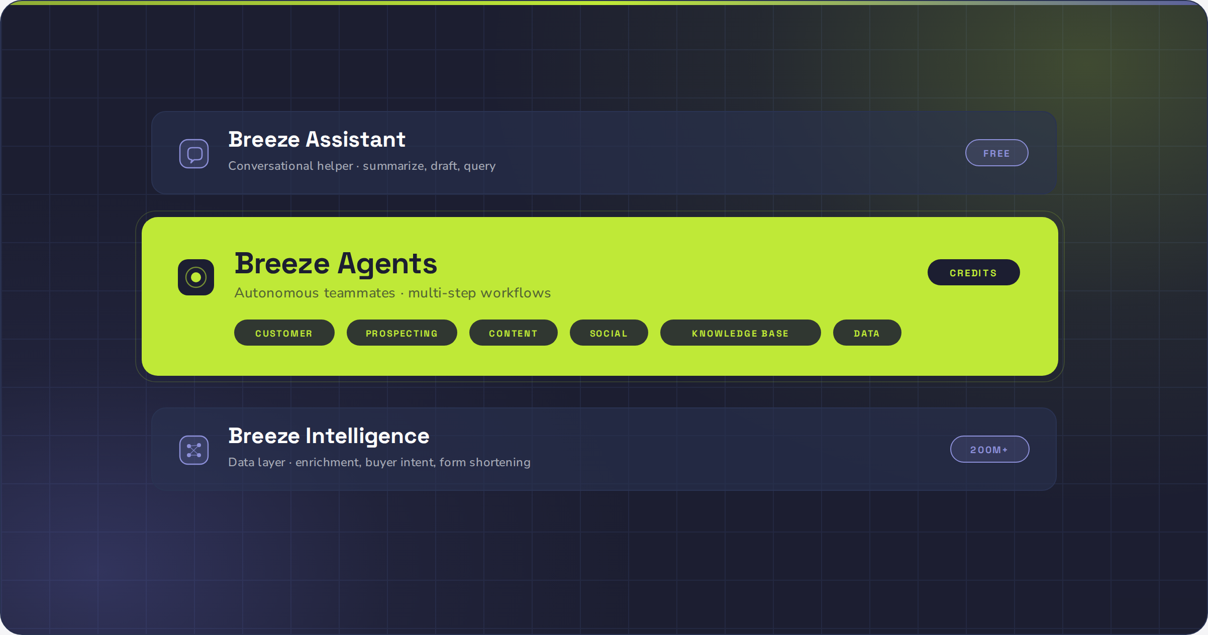Click 'Data layer · enrichment, buyer intent' description
Image resolution: width=1208 pixels, height=635 pixels.
tap(379, 462)
